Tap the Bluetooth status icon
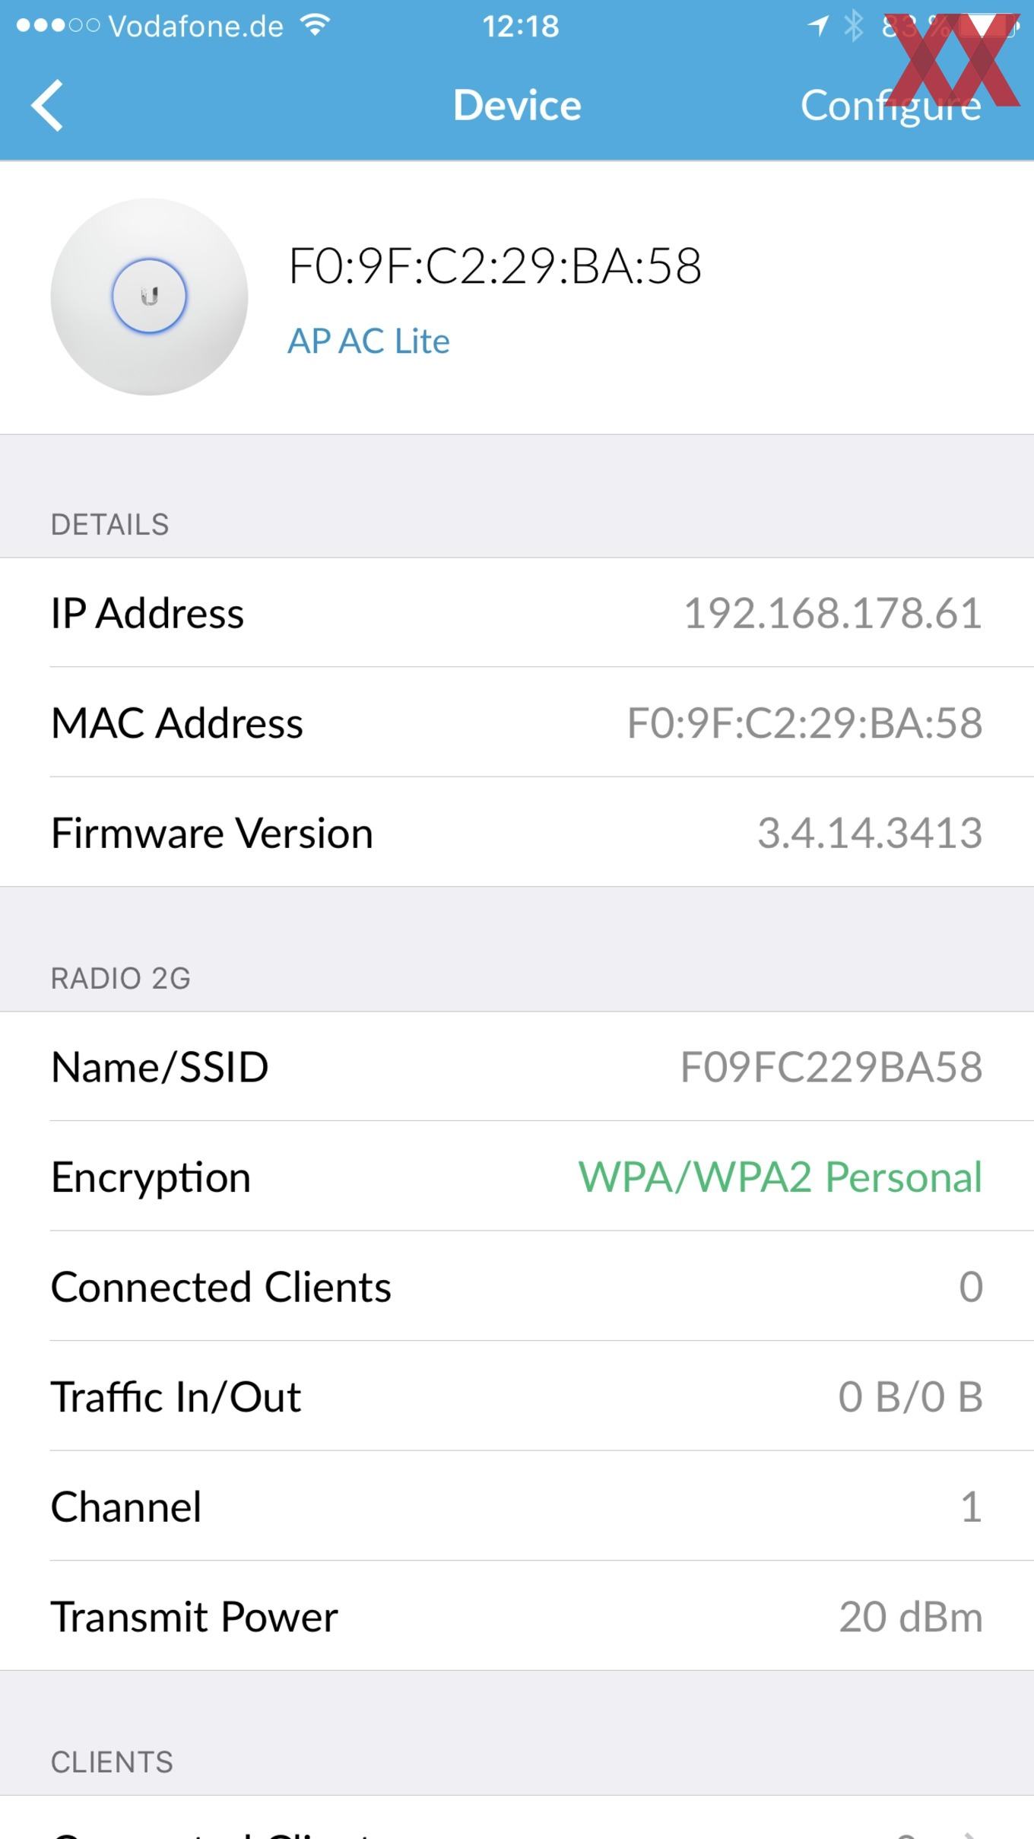This screenshot has width=1034, height=1839. pos(855,26)
